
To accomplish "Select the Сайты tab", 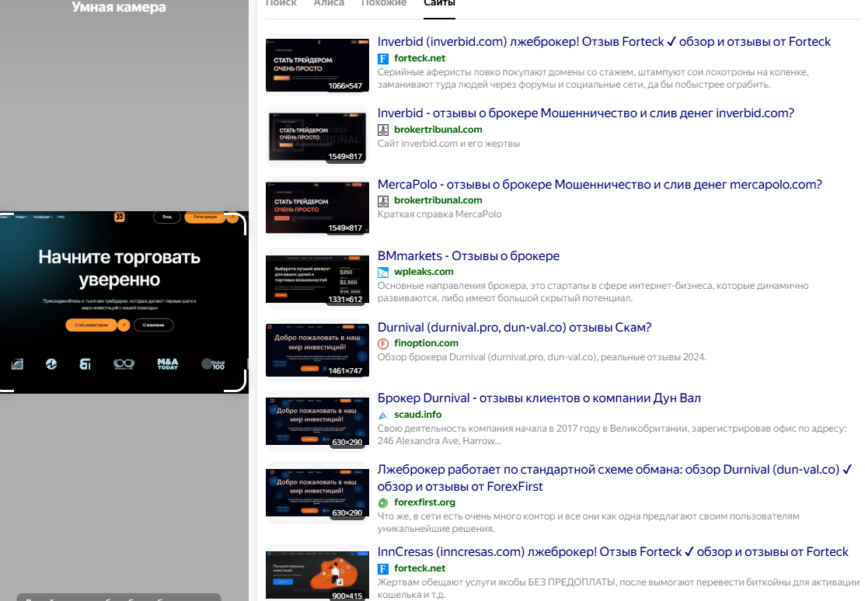I will tap(439, 3).
